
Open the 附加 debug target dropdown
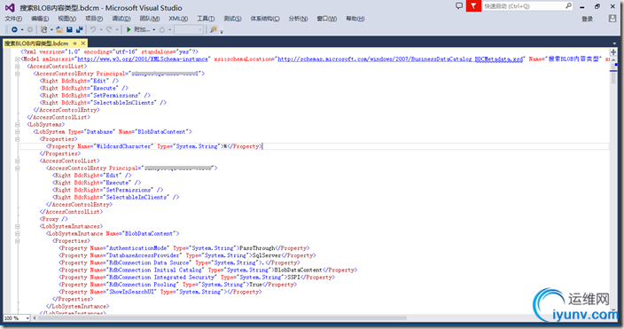click(153, 29)
